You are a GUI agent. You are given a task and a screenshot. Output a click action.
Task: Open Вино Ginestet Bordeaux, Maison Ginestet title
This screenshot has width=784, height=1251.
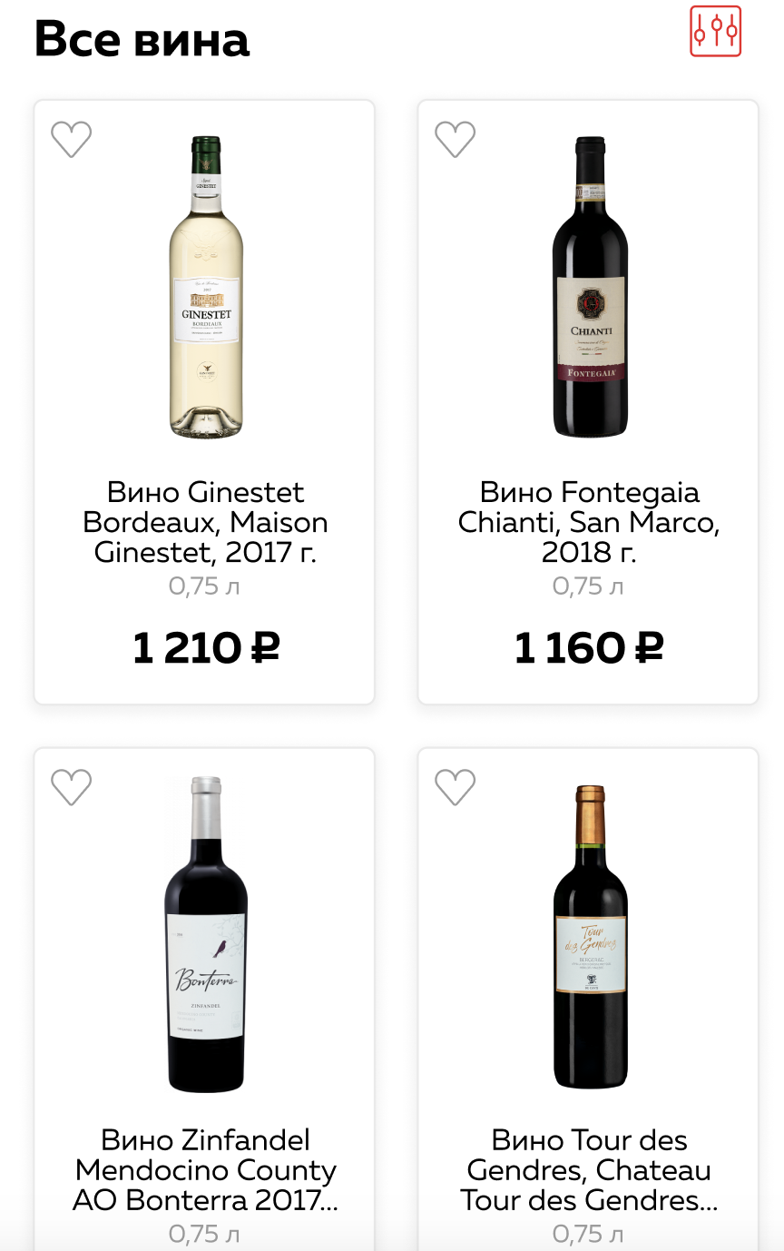tap(205, 522)
